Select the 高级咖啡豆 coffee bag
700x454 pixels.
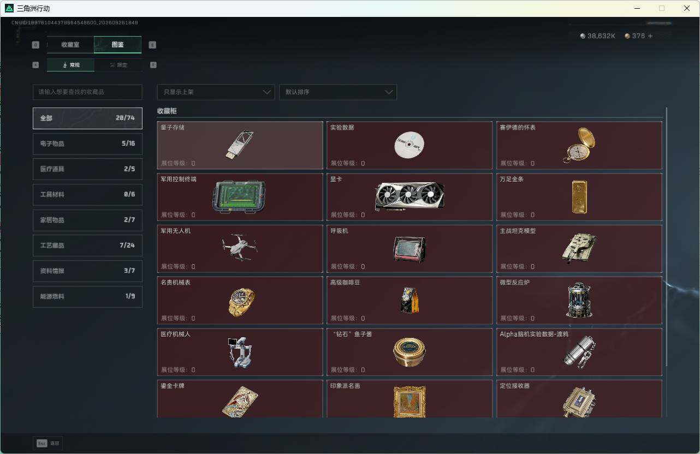coord(410,300)
